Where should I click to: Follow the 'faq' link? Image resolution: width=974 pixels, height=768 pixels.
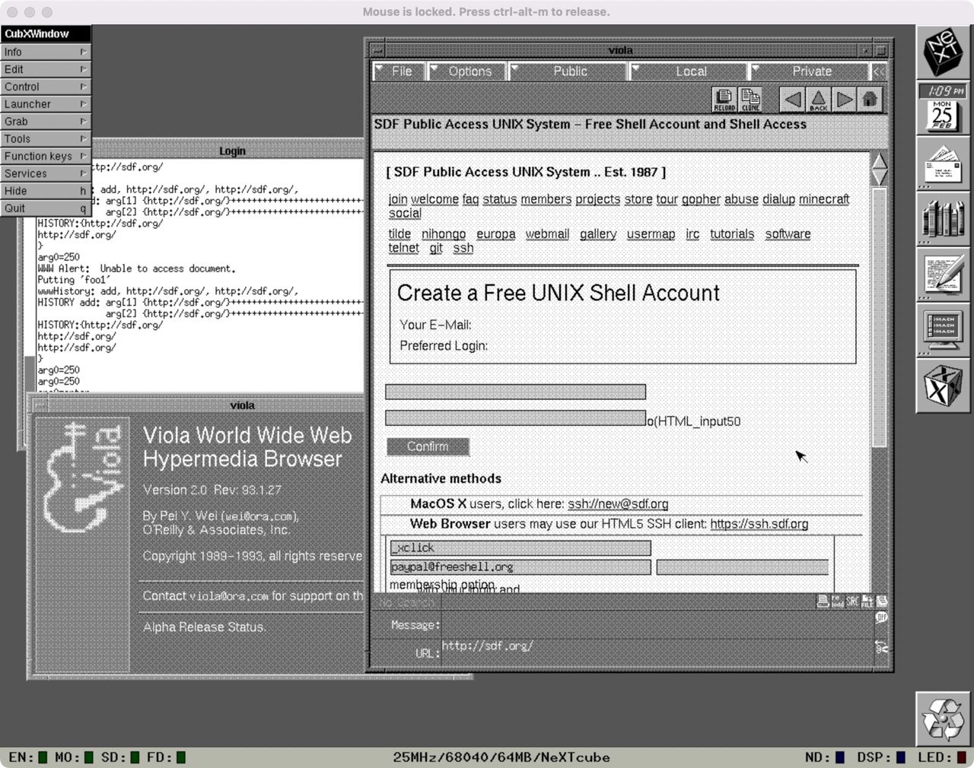point(470,199)
